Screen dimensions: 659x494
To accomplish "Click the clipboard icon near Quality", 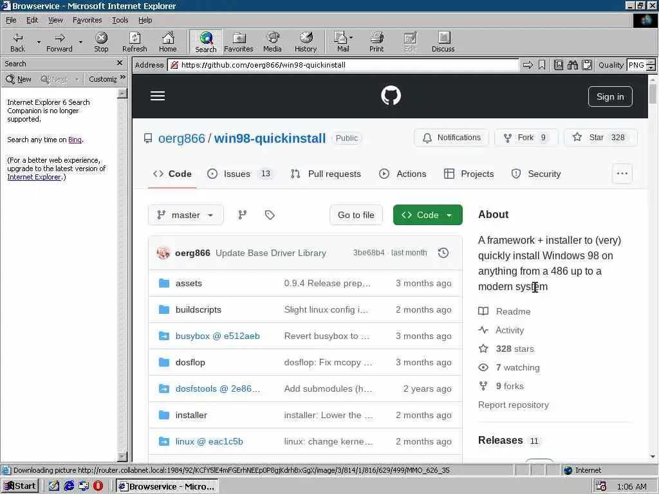I will (587, 65).
